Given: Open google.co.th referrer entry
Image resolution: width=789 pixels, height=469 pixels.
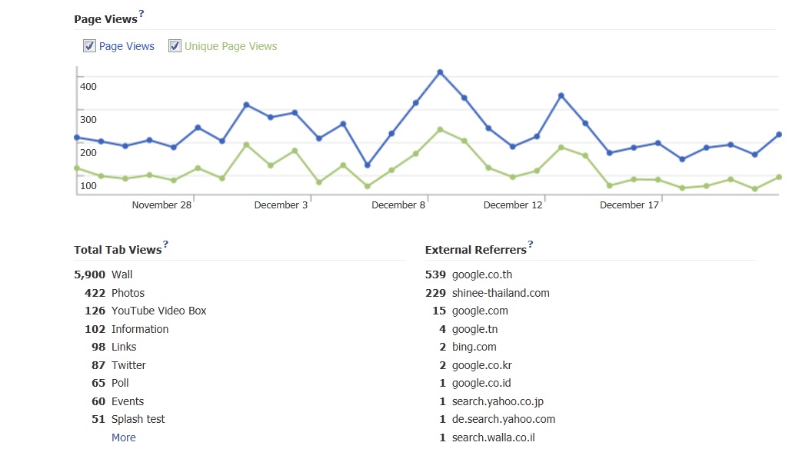Looking at the screenshot, I should pos(481,274).
